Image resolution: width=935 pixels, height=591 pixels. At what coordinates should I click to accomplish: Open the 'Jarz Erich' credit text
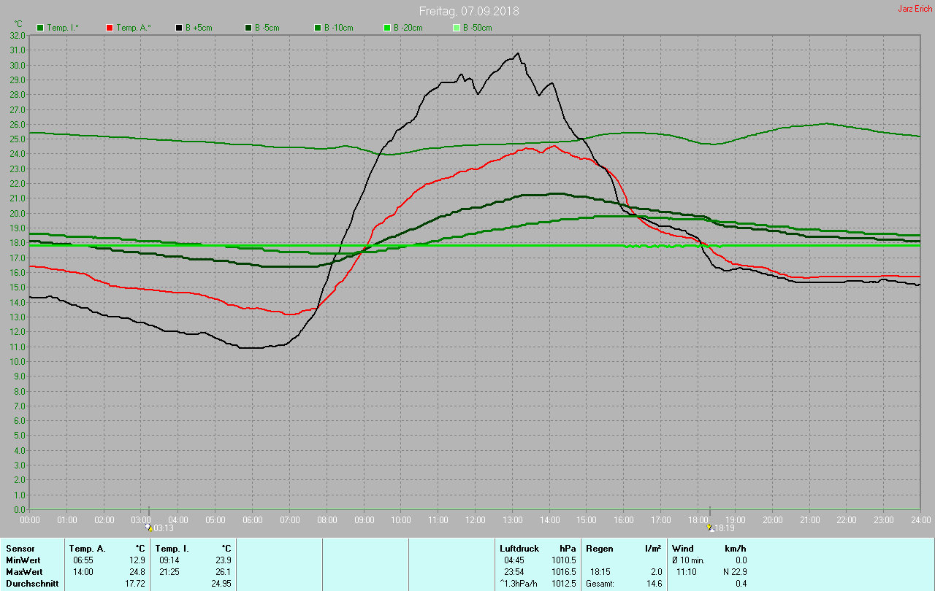(915, 9)
